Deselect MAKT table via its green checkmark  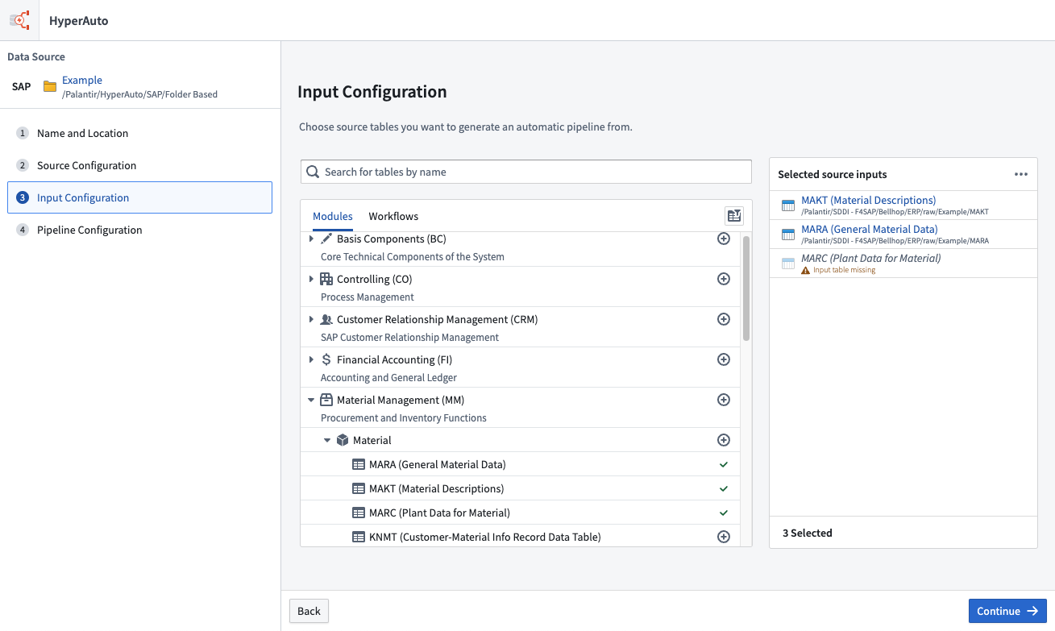pos(724,489)
